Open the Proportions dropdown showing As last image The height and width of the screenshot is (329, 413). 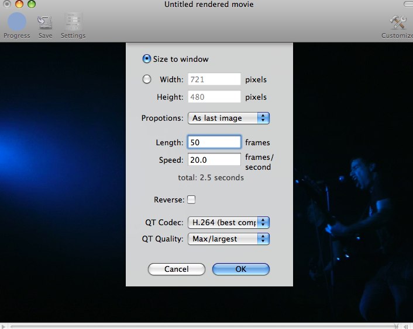[229, 118]
